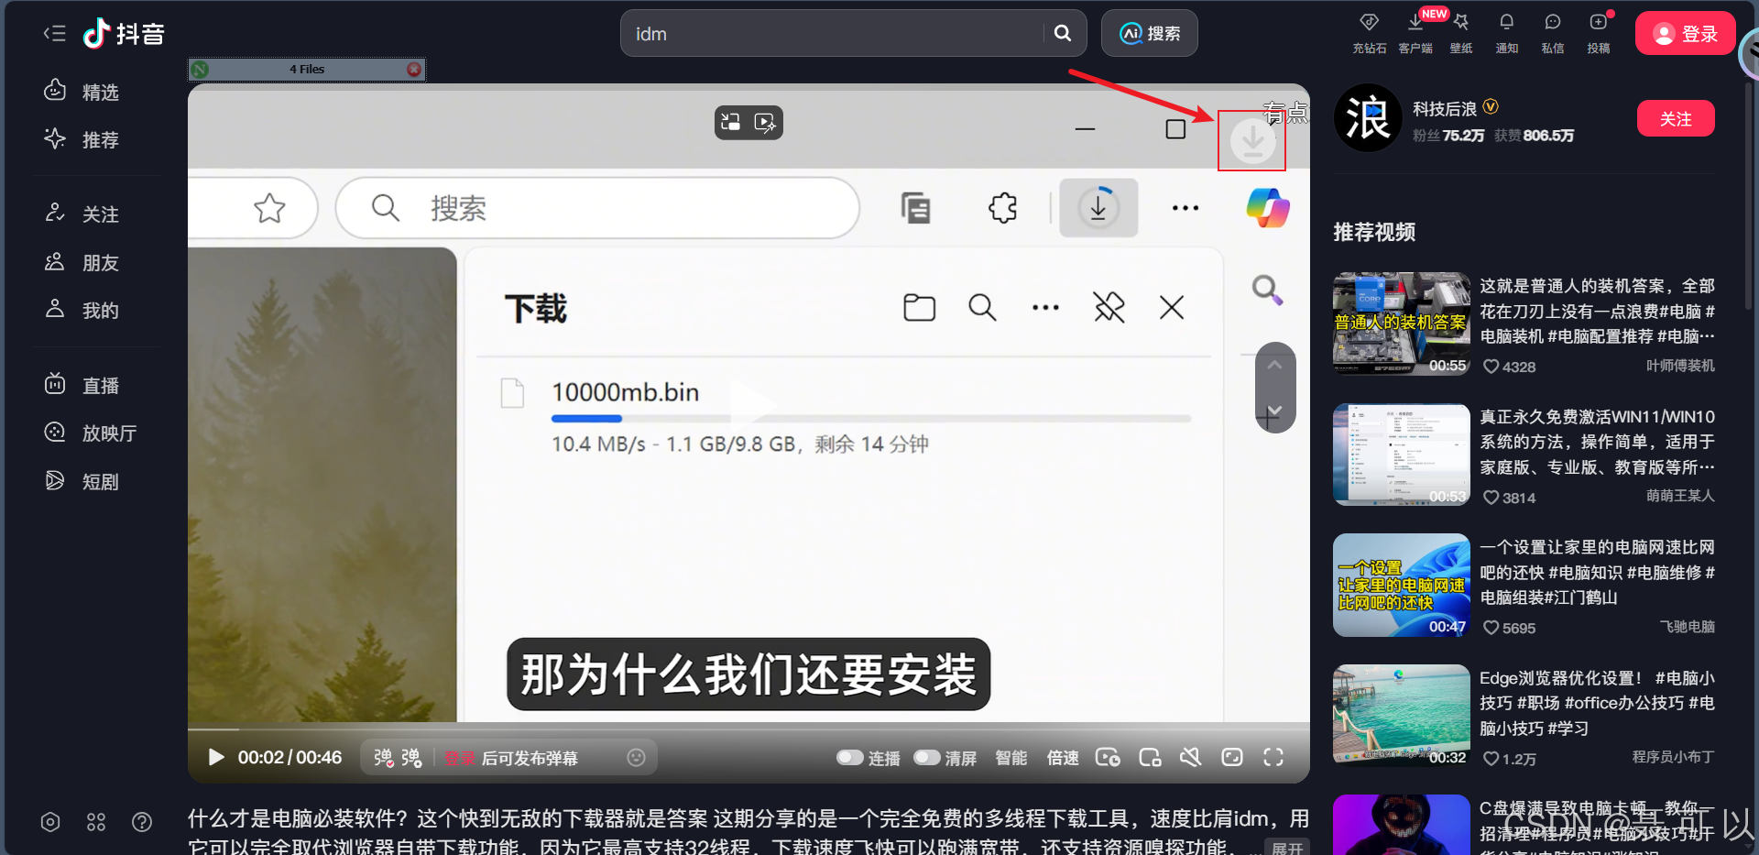Viewport: 1759px width, 855px height.
Task: Click the Douyin logo
Action: [124, 34]
